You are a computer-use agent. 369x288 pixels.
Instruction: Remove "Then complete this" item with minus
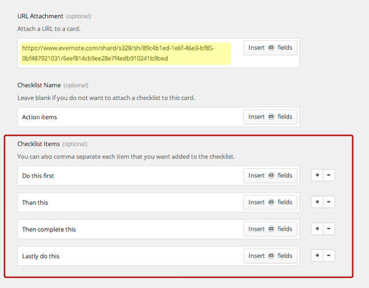tap(329, 228)
